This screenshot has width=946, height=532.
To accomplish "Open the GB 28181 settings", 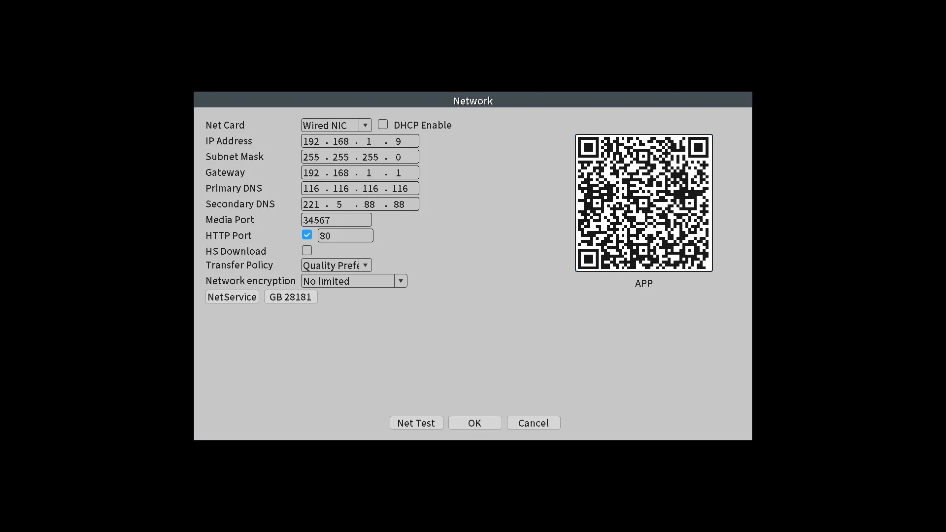I will [x=290, y=297].
